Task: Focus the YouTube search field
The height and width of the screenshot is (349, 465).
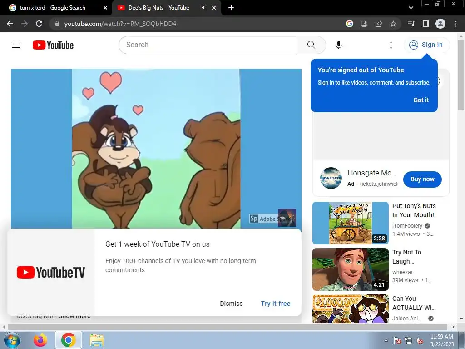Action: tap(208, 45)
